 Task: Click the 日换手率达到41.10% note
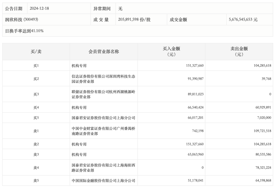(x=24, y=31)
